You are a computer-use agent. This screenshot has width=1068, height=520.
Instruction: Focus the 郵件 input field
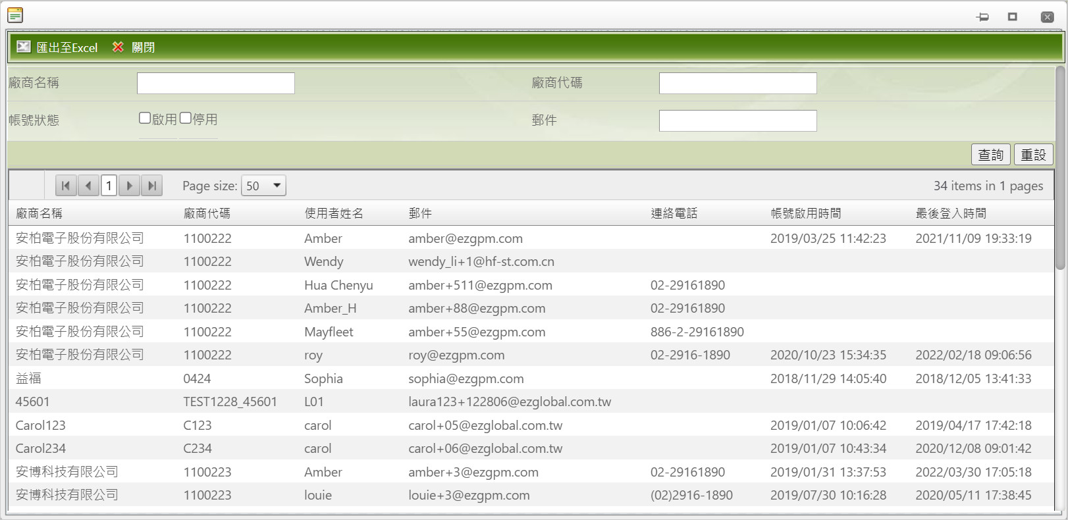click(738, 120)
